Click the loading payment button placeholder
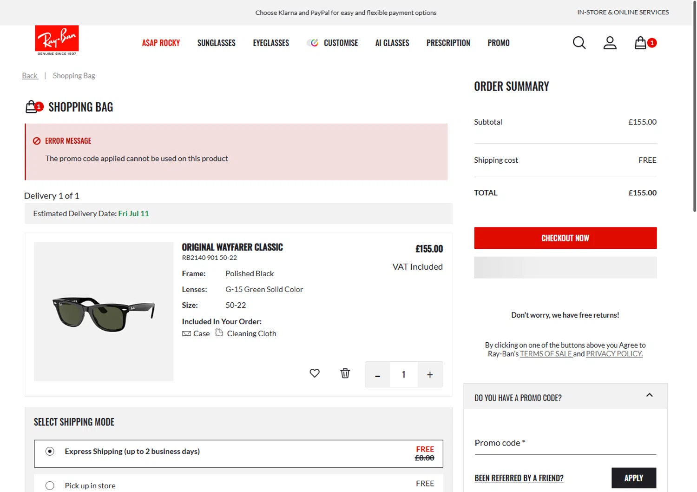Viewport: 697px width, 492px height. click(565, 267)
